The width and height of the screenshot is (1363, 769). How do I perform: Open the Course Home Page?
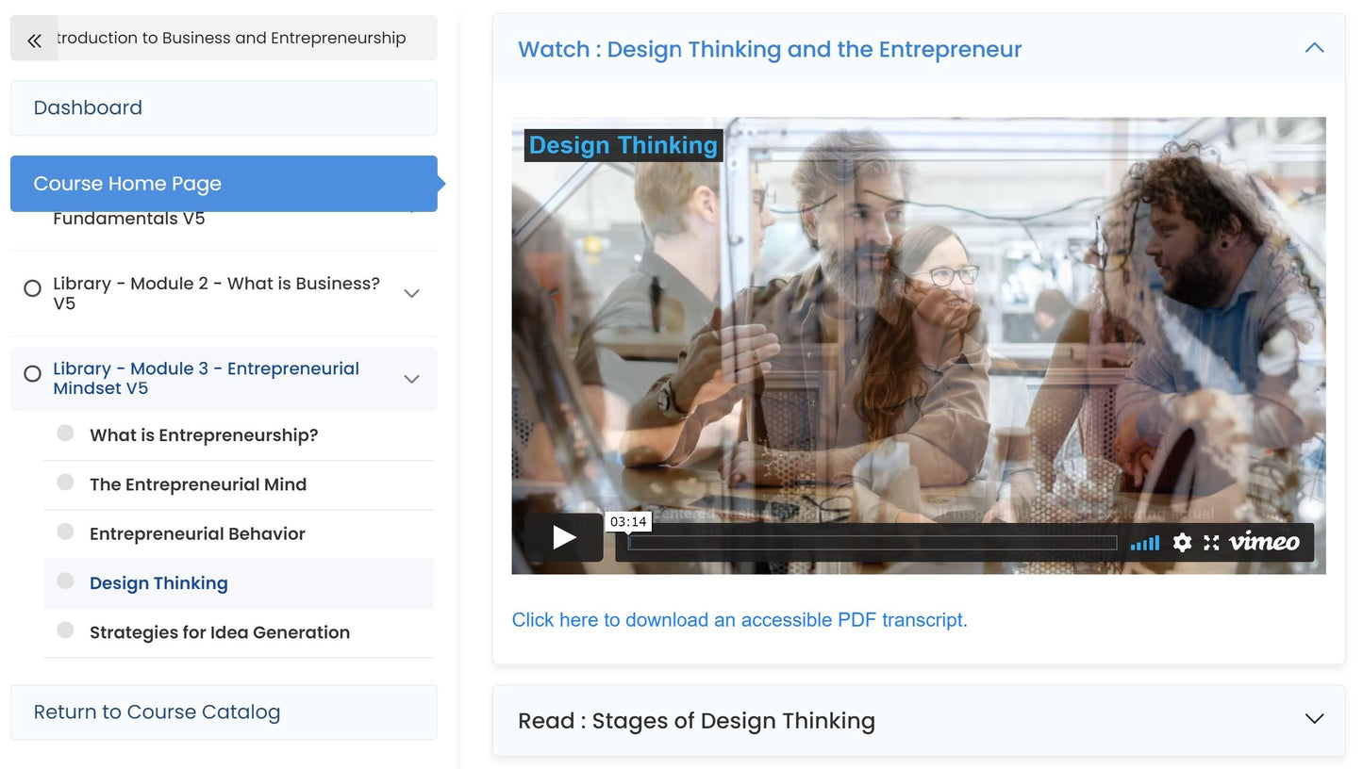[127, 183]
